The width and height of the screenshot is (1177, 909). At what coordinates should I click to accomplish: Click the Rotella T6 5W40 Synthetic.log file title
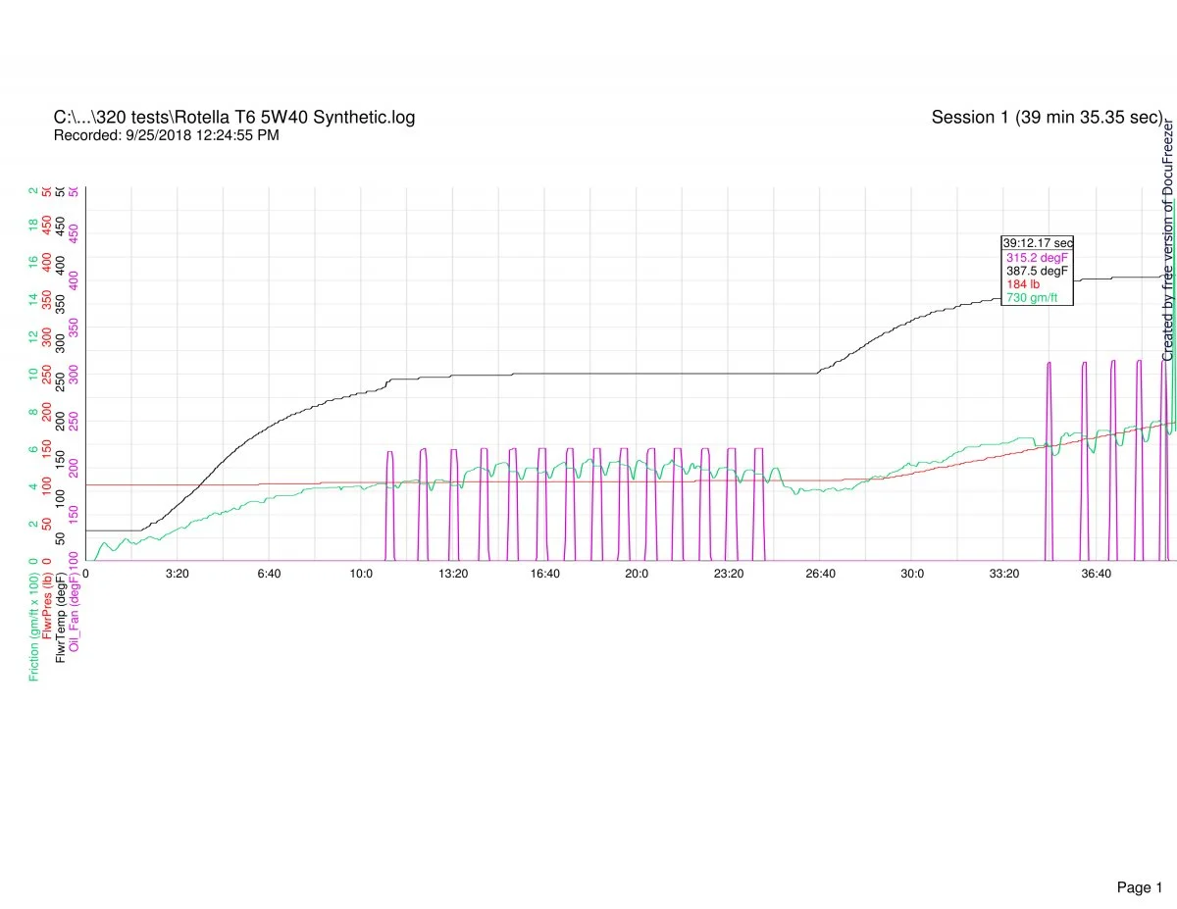233,118
